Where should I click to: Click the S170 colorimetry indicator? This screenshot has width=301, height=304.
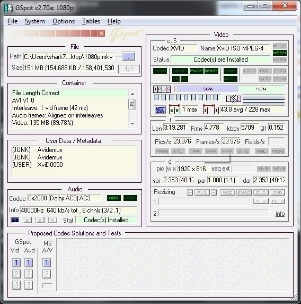[265, 79]
